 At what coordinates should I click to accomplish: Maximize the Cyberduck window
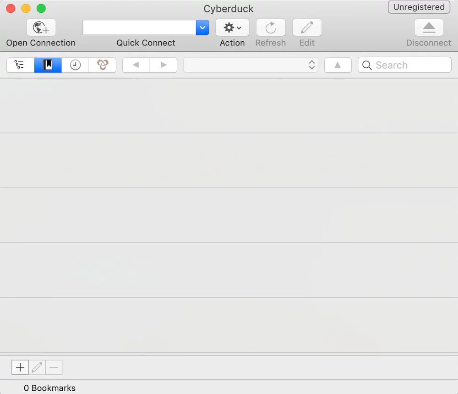(41, 9)
